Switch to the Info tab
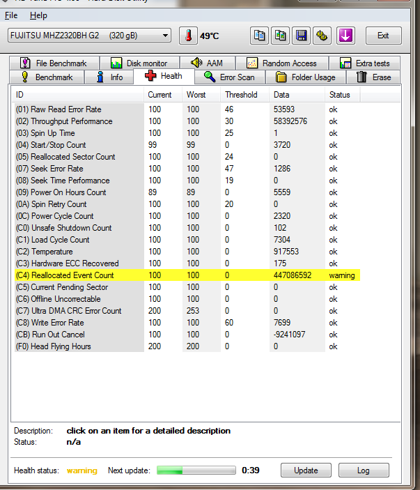Image resolution: width=420 pixels, height=490 pixels. (109, 77)
